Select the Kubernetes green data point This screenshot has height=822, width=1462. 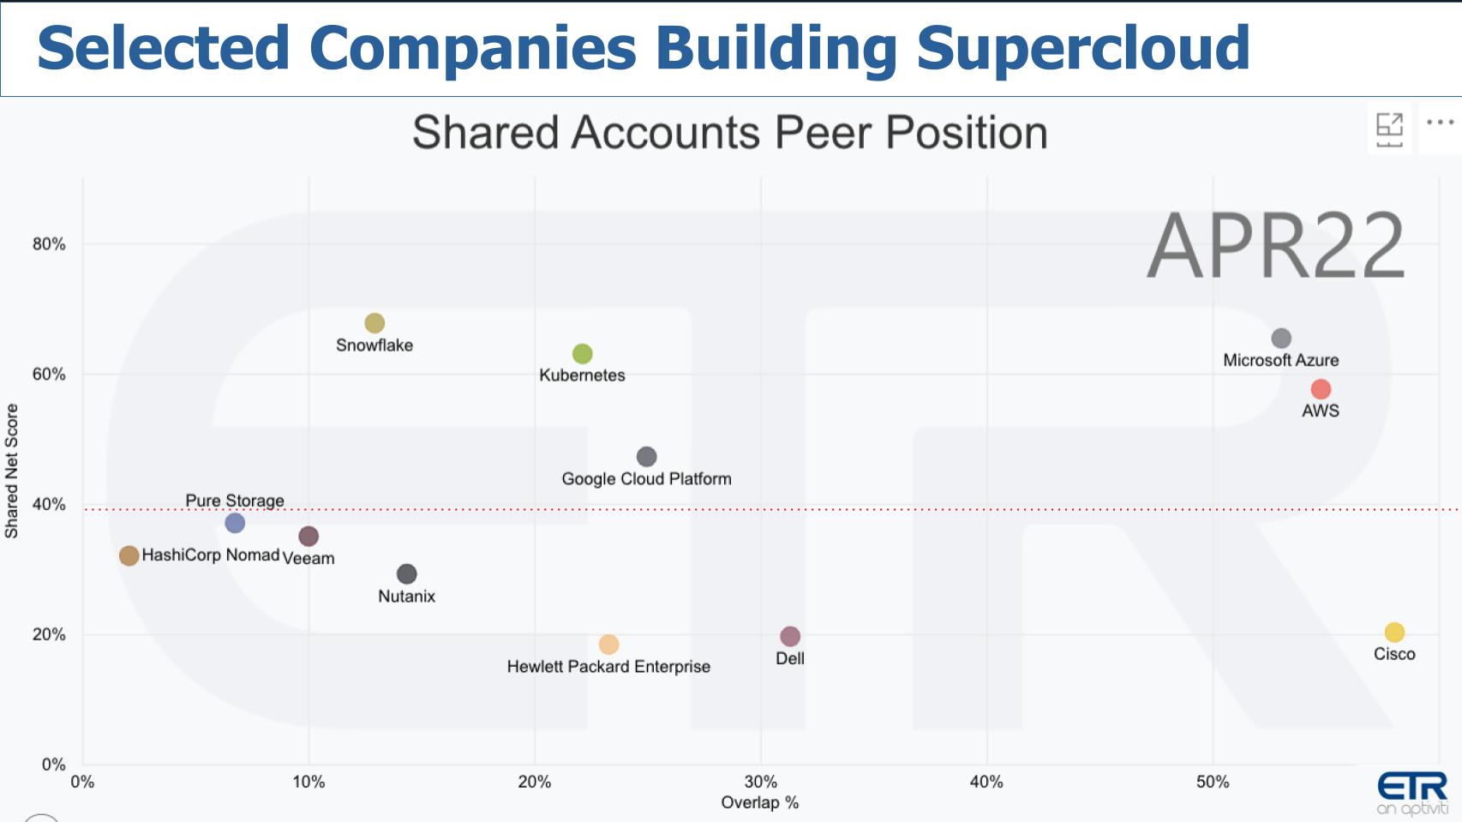[582, 353]
